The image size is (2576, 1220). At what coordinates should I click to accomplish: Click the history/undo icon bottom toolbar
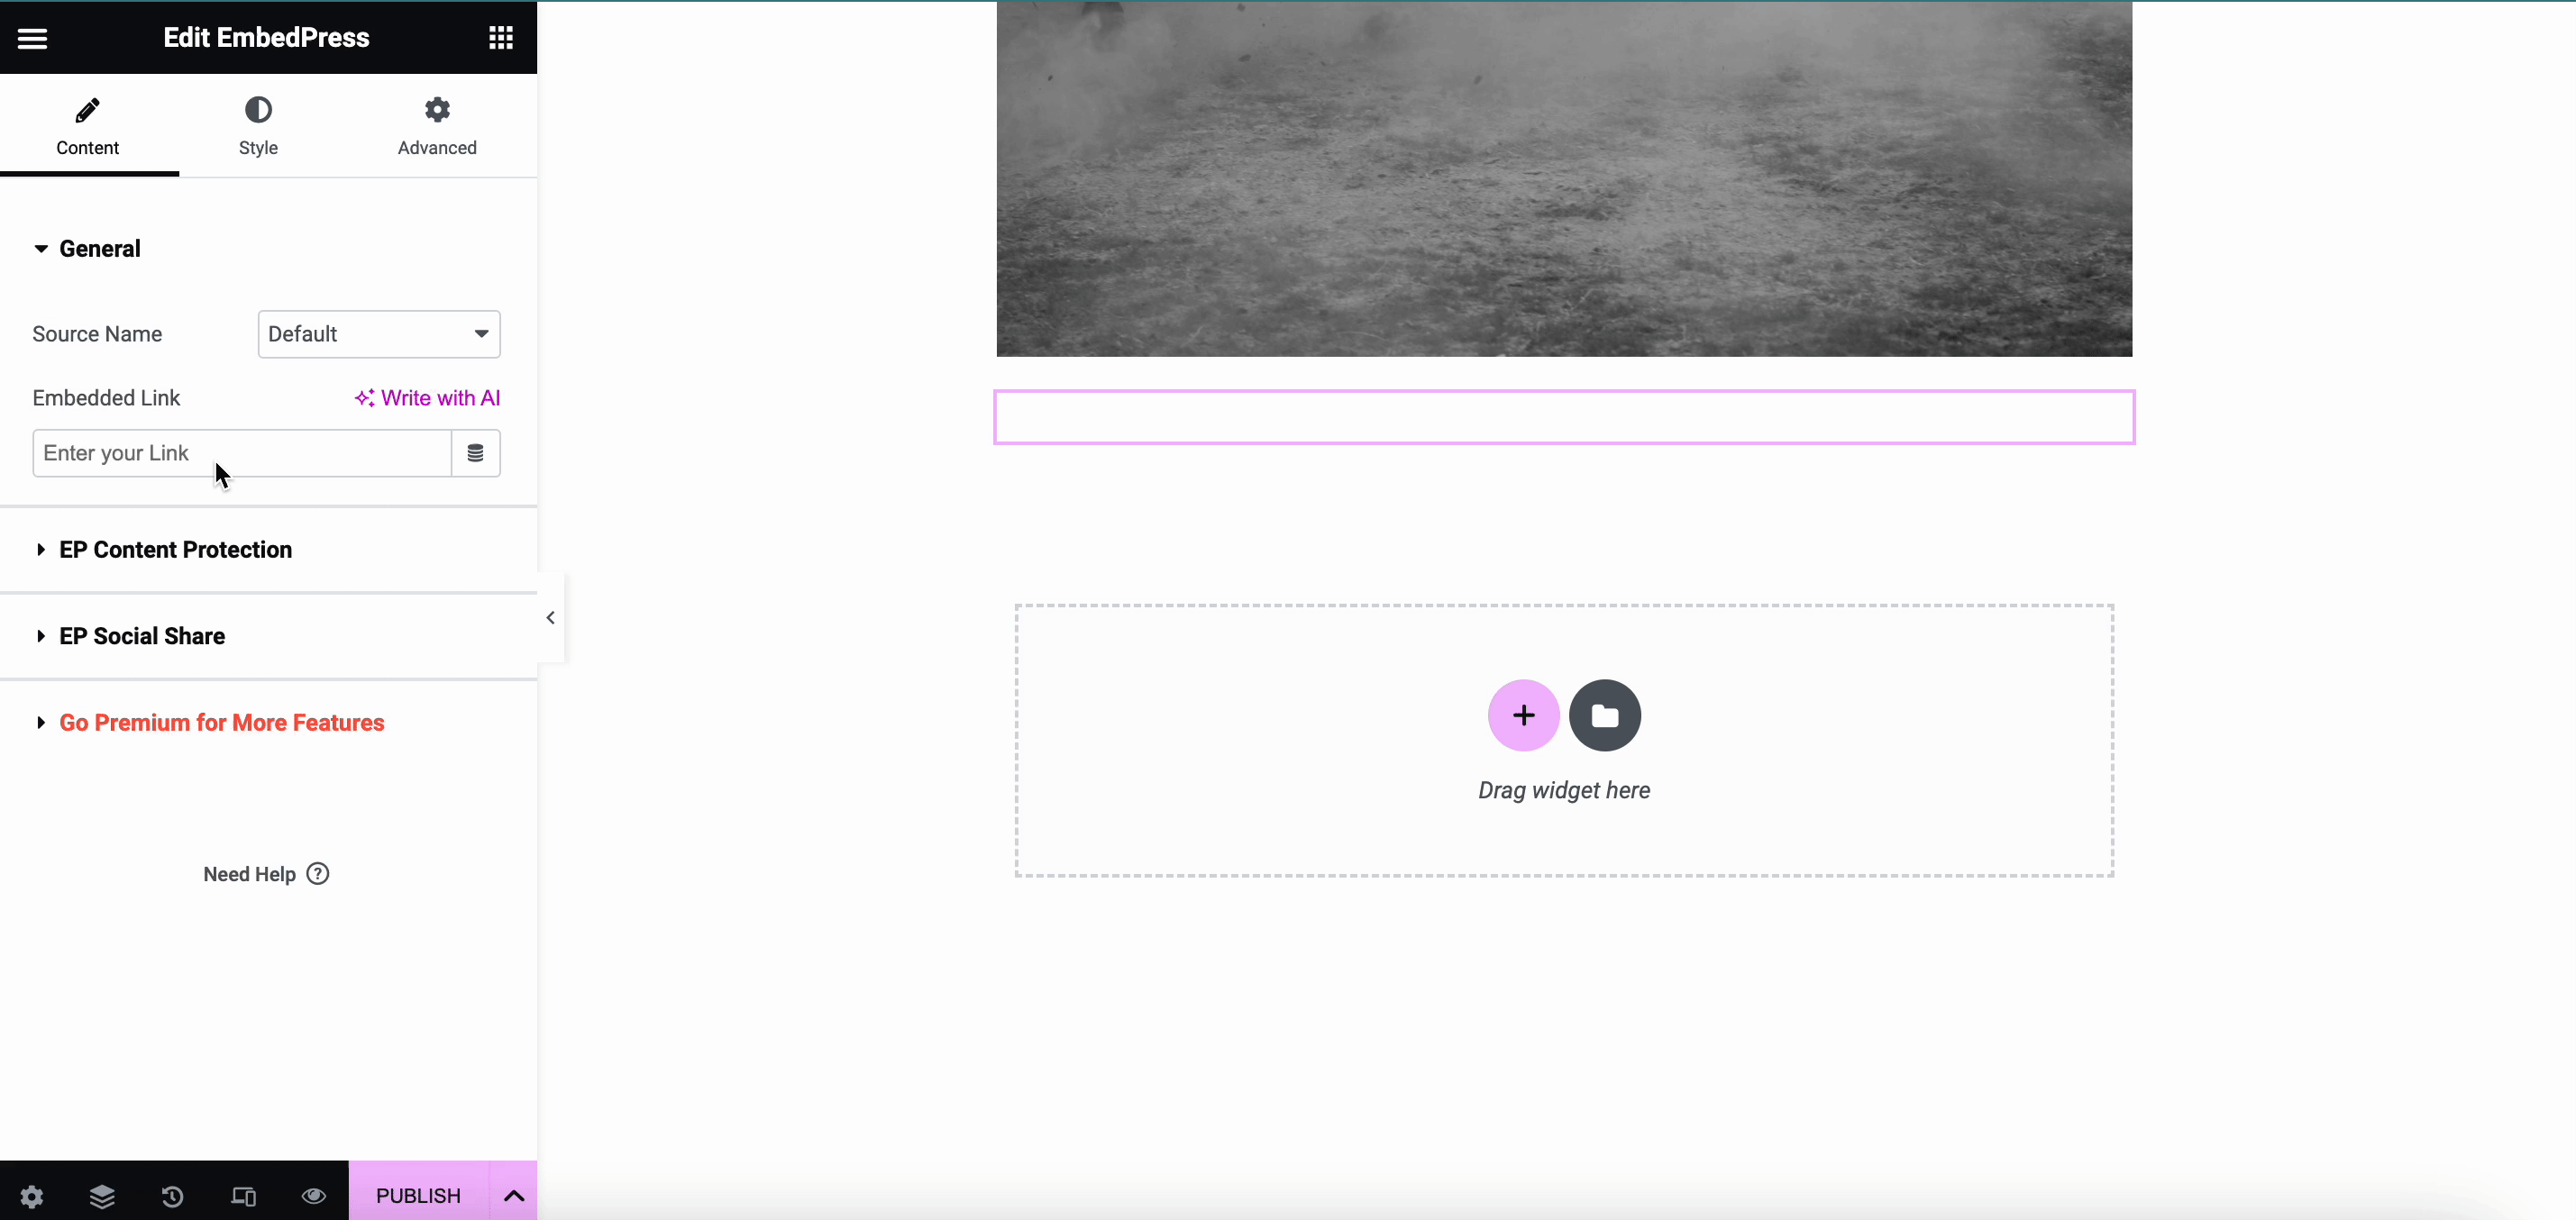pos(172,1194)
